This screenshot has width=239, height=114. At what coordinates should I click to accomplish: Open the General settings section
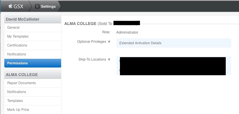click(x=33, y=28)
